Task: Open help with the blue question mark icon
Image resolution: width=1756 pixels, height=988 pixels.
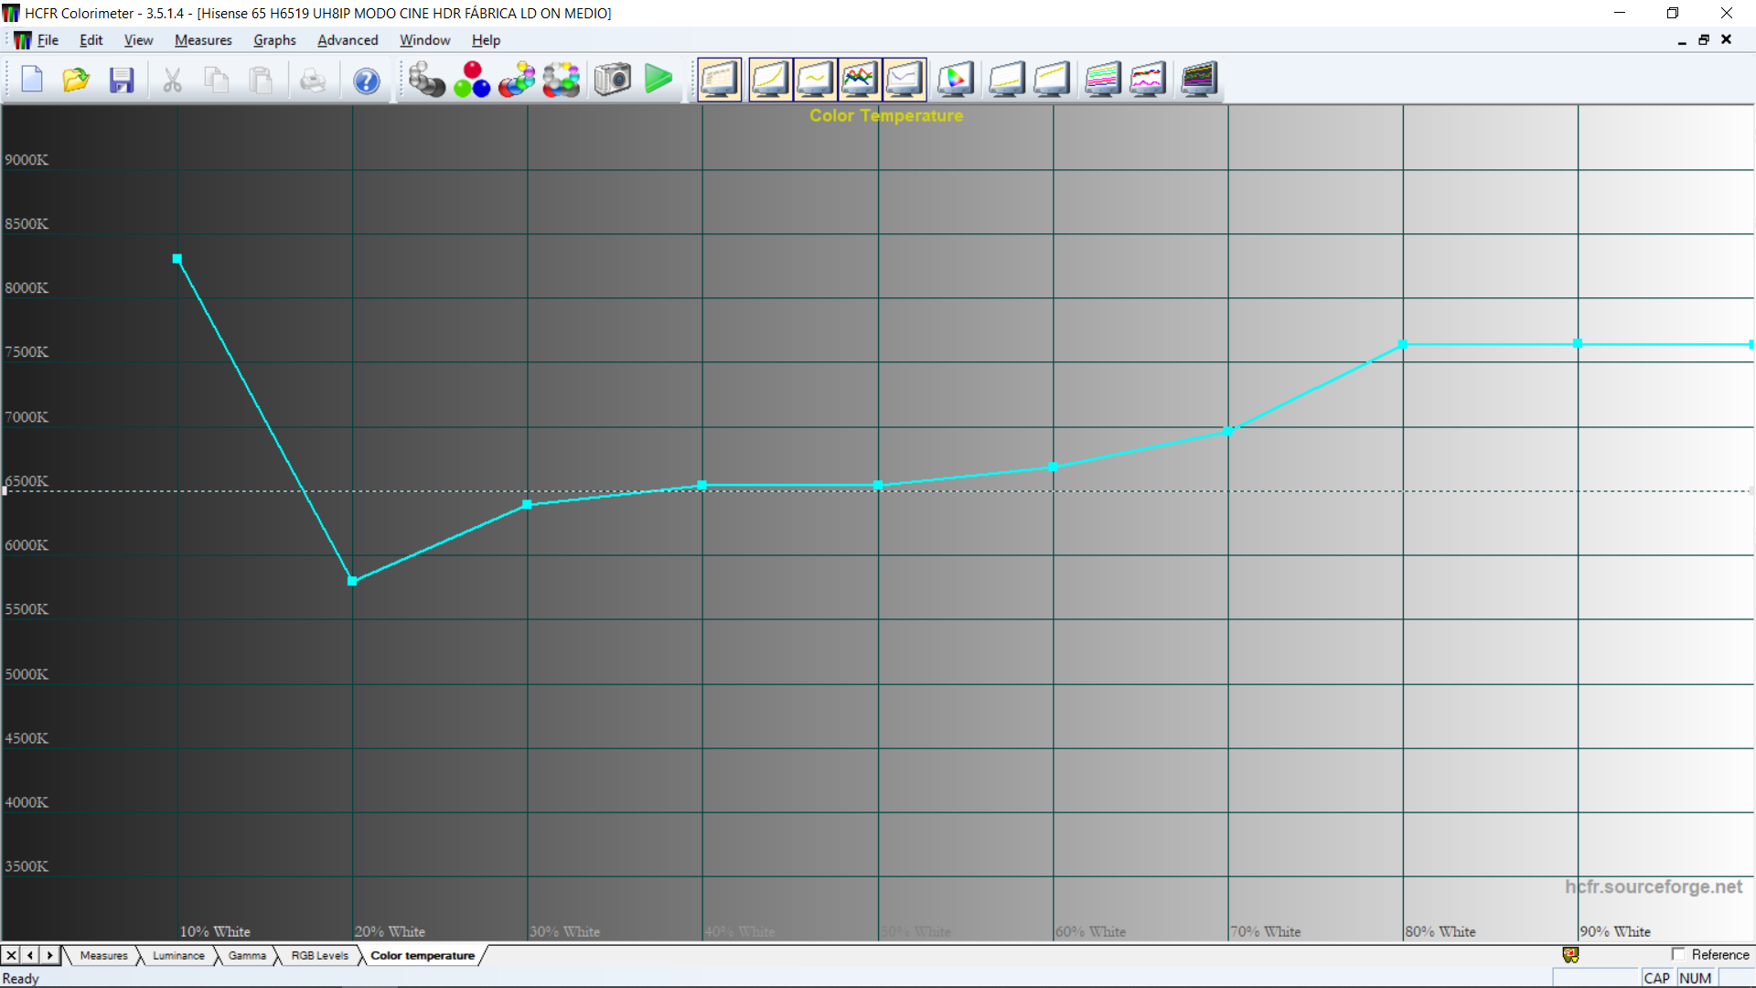Action: point(366,80)
